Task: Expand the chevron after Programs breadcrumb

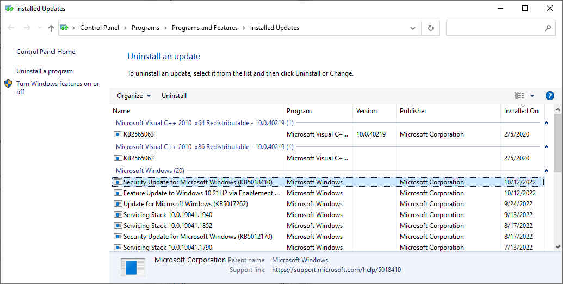Action: [165, 28]
